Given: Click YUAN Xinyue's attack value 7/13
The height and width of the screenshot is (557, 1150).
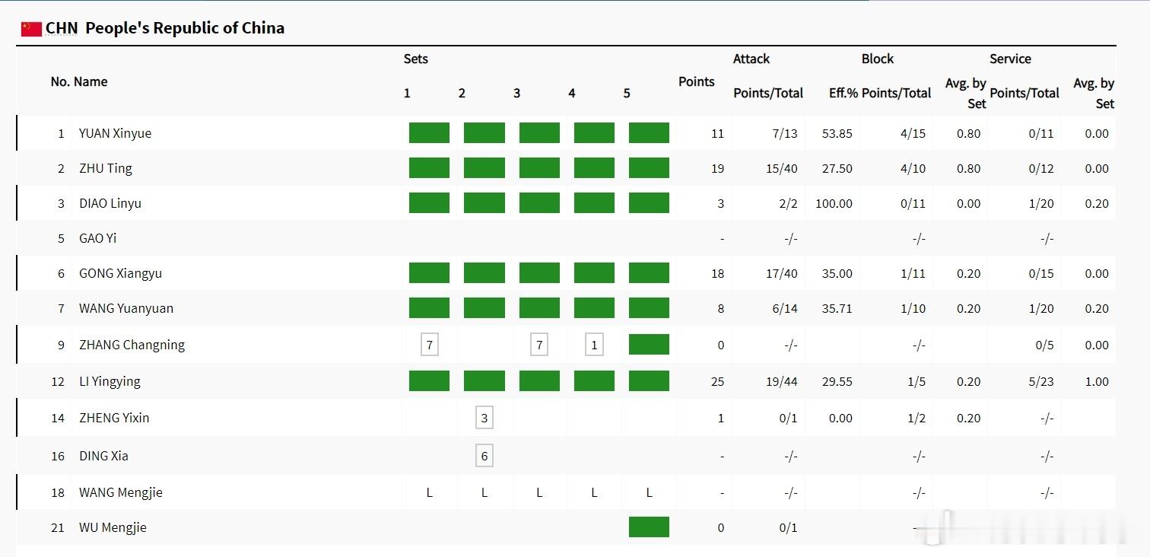Looking at the screenshot, I should point(785,133).
